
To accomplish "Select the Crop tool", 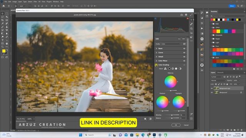I will pos(2,20).
